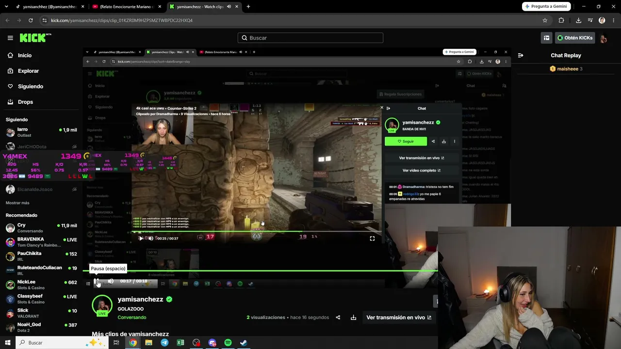Open Iarro channel in Siguiendo list

(41, 132)
